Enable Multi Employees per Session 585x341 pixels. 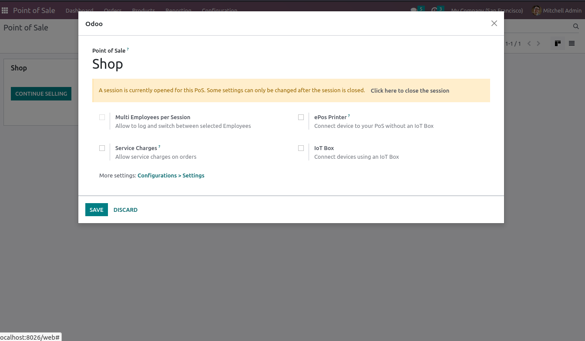[x=102, y=117]
